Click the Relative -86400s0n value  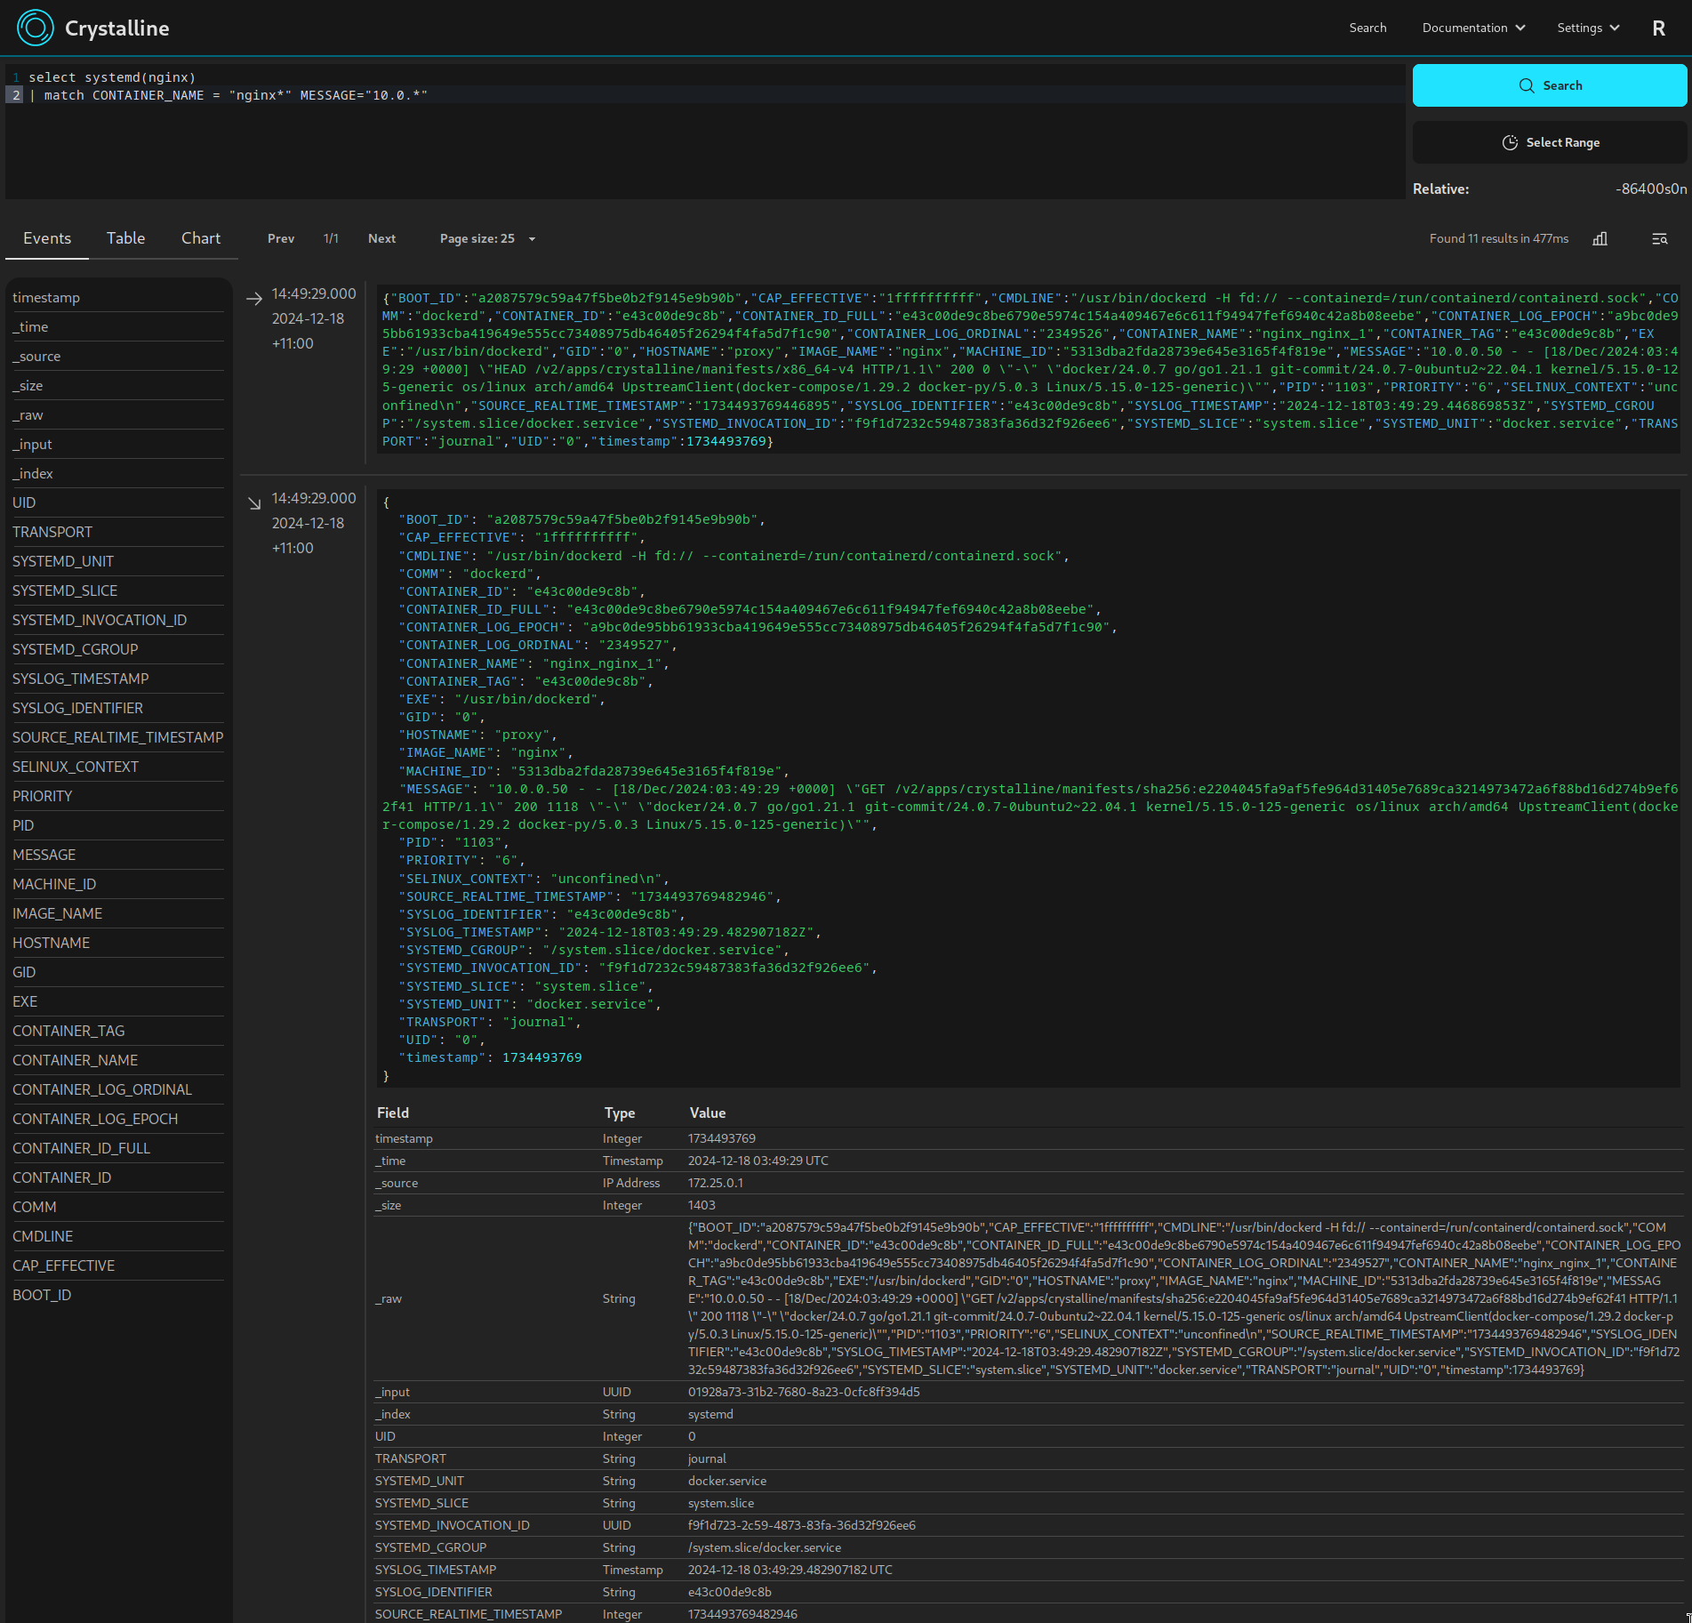1651,189
